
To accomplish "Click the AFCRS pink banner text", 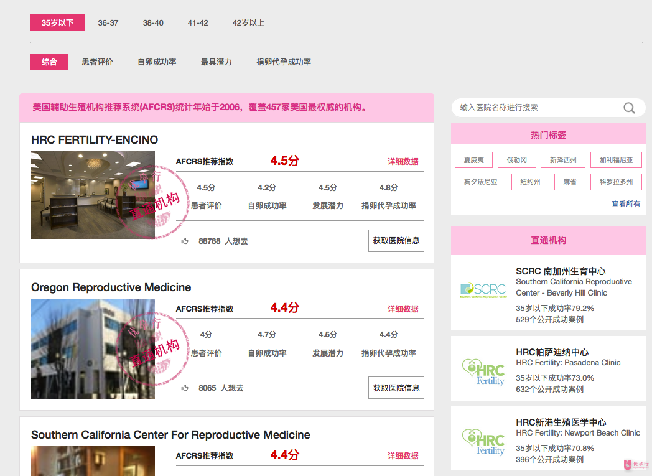I will pos(201,107).
